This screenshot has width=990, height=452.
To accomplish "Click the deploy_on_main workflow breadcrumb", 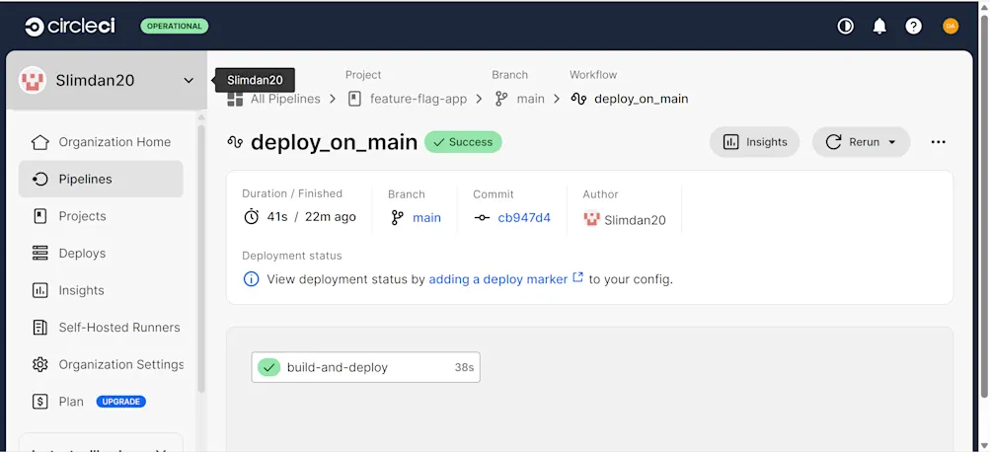I will 641,99.
